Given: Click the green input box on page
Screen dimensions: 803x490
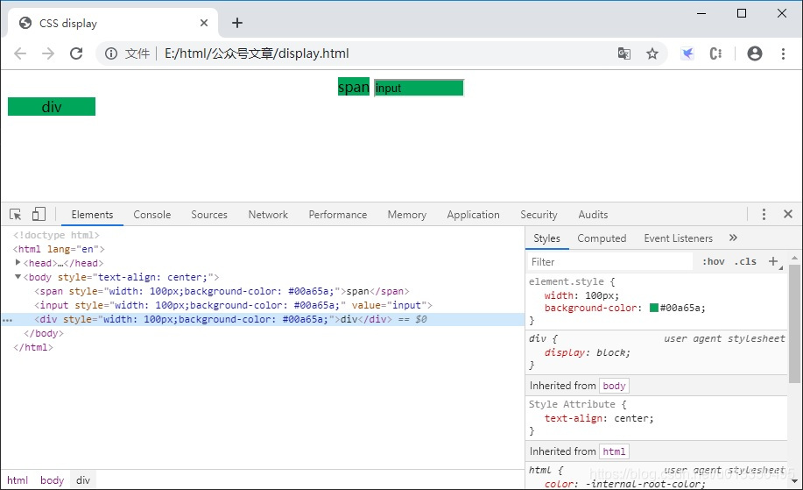Looking at the screenshot, I should click(x=419, y=88).
